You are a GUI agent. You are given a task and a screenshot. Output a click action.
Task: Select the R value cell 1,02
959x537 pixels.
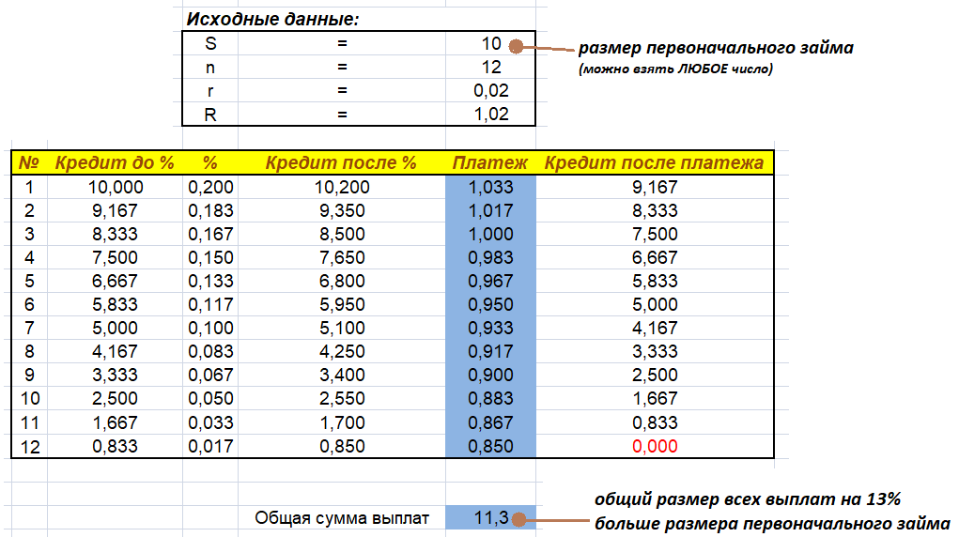(x=491, y=114)
